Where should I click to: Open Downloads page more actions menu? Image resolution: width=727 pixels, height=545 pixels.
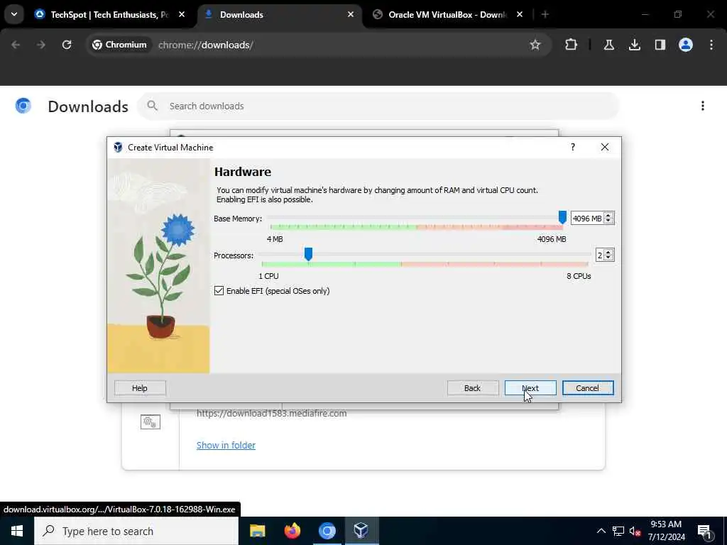pyautogui.click(x=702, y=106)
